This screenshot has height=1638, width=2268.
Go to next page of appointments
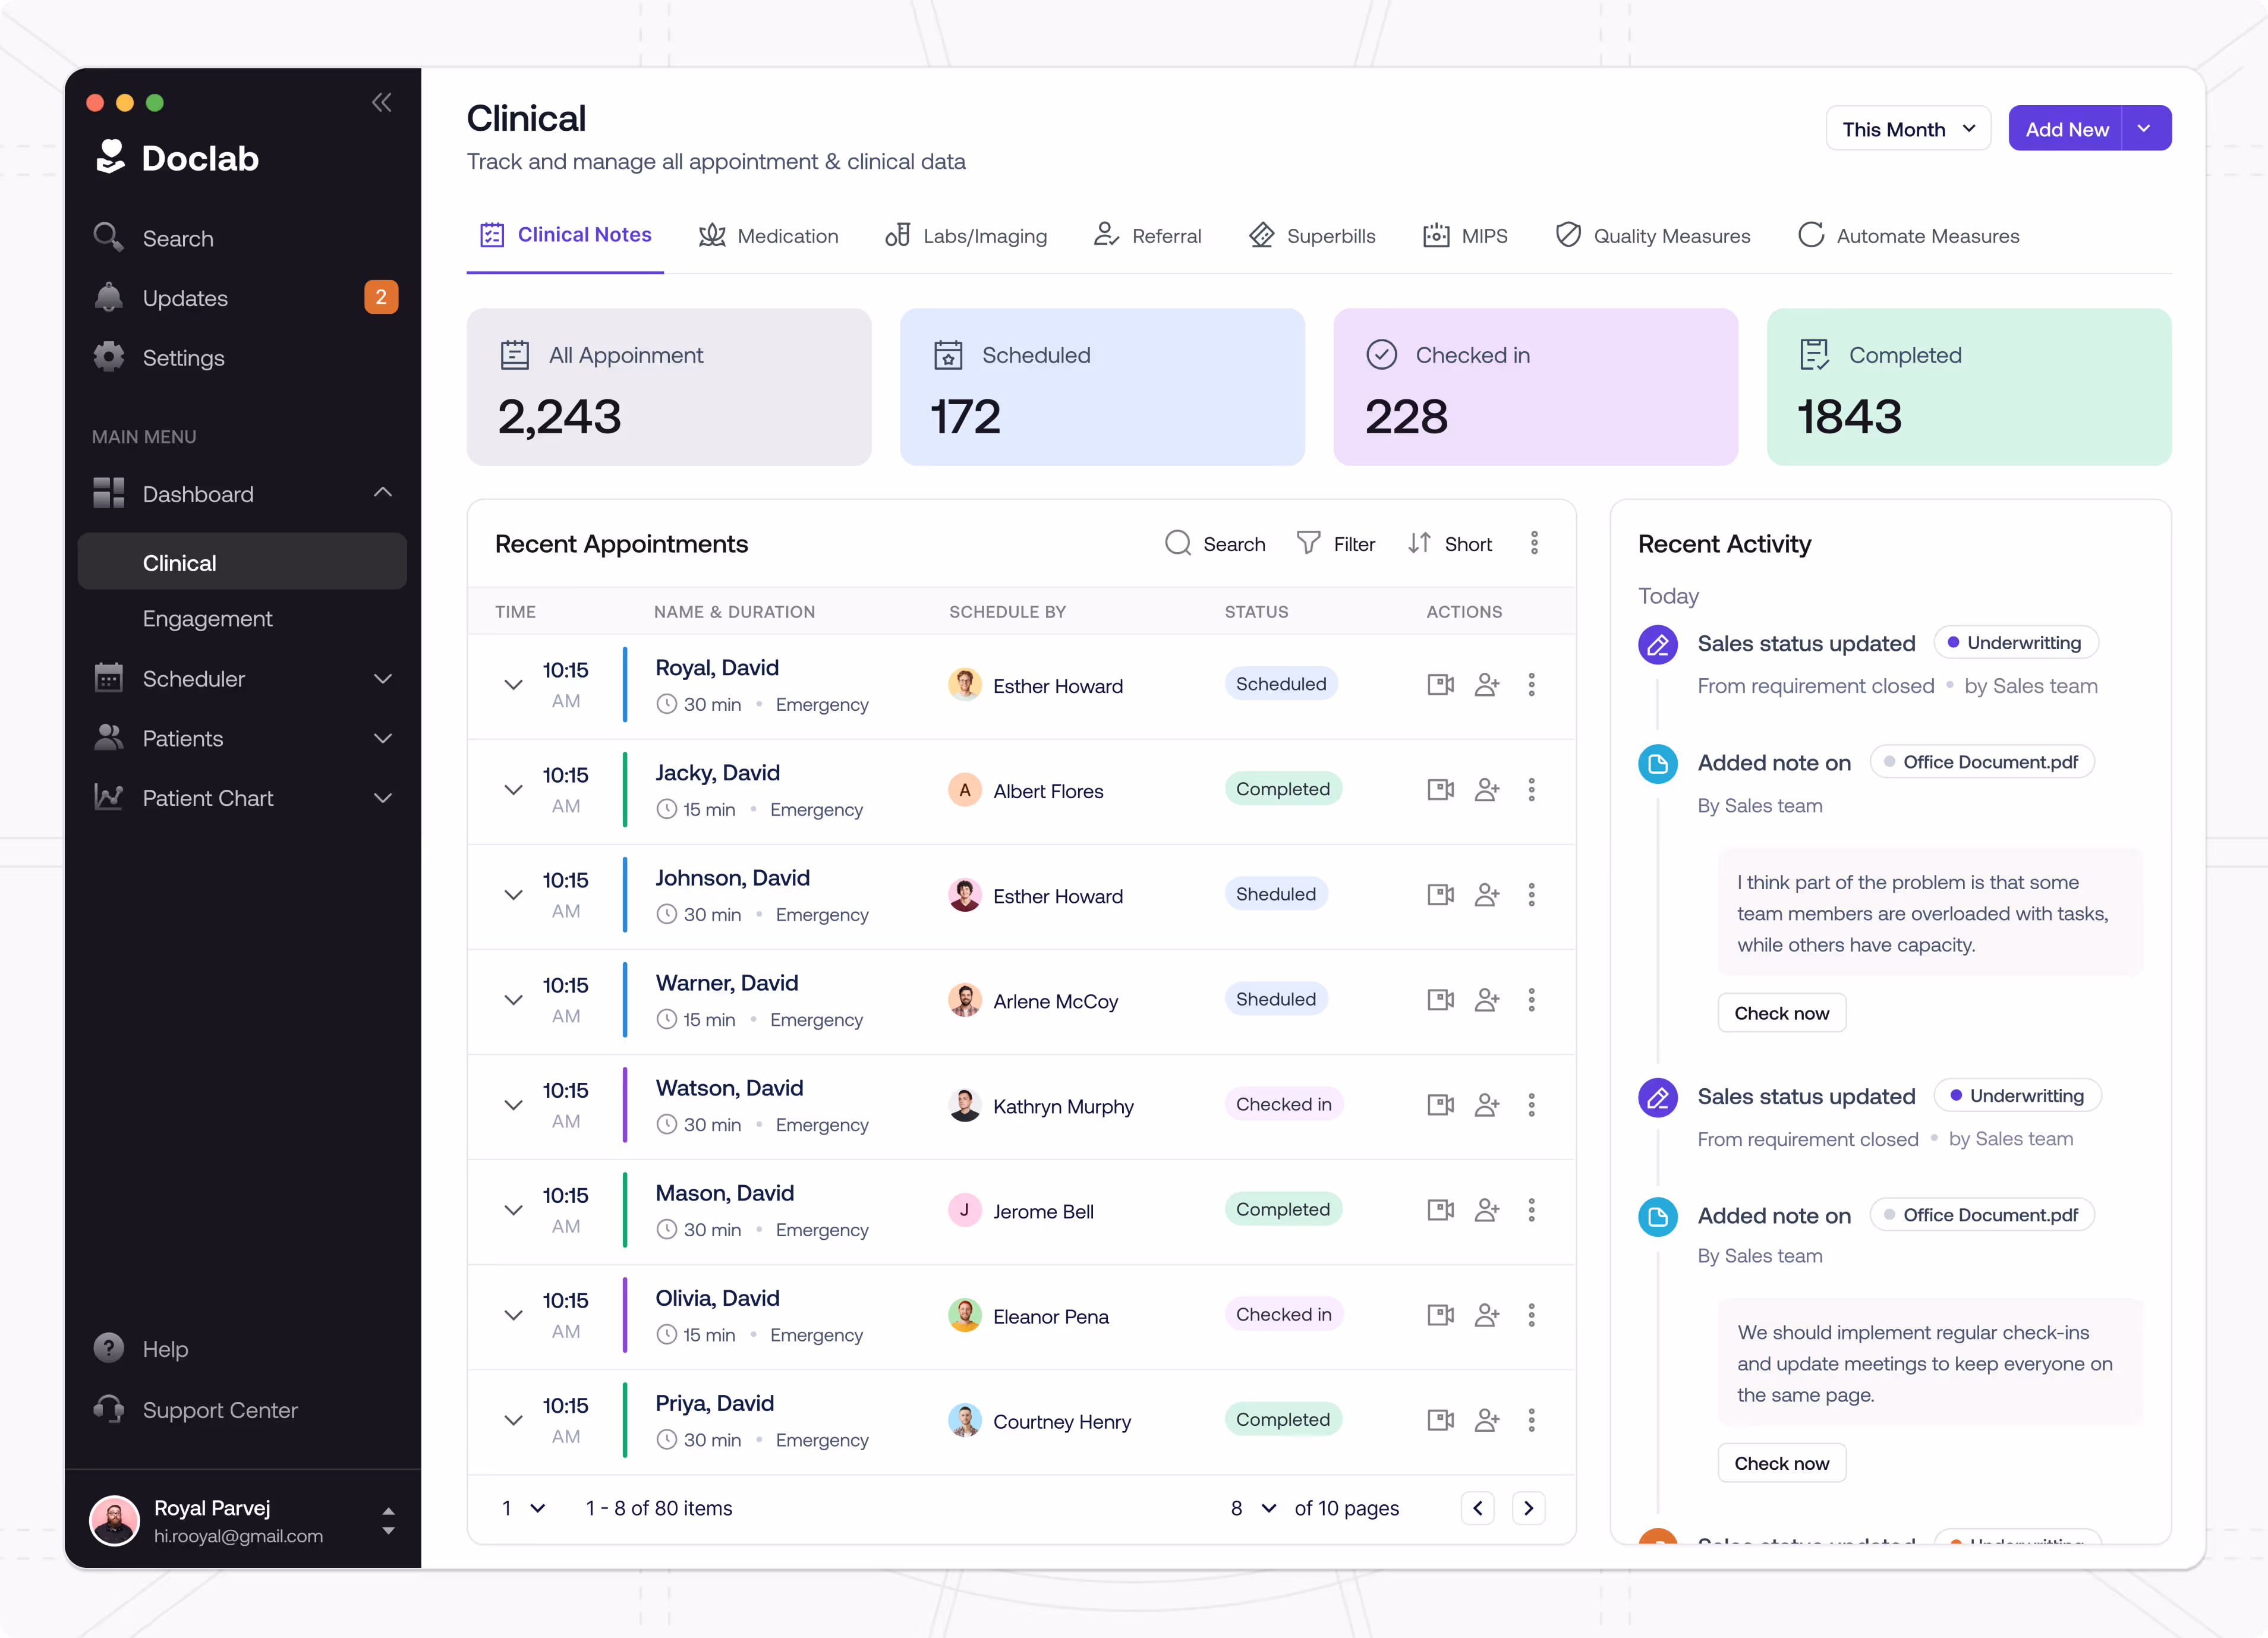[1528, 1508]
